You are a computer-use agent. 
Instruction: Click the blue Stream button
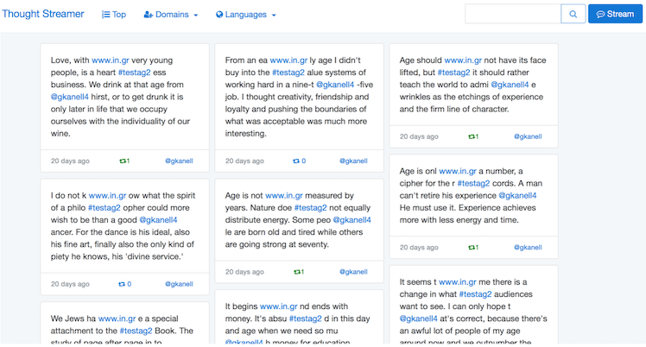point(615,14)
